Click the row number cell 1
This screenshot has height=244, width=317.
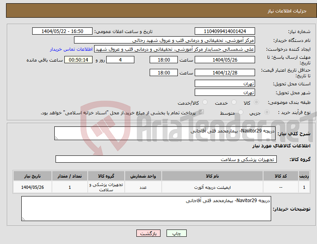[x=304, y=187]
